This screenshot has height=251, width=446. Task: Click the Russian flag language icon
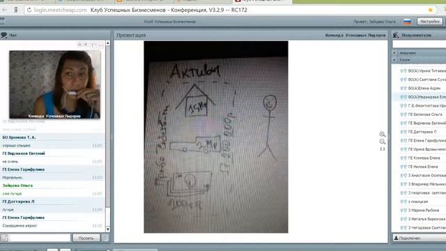[x=407, y=22]
